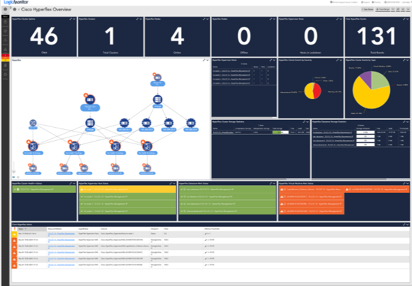The image size is (412, 286).
Task: Click the favorite star beside dashboard title
Action: (x=19, y=10)
